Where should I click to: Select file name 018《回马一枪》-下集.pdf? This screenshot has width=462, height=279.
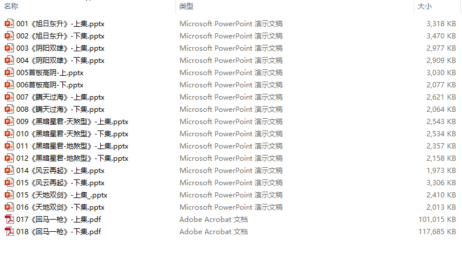[59, 232]
